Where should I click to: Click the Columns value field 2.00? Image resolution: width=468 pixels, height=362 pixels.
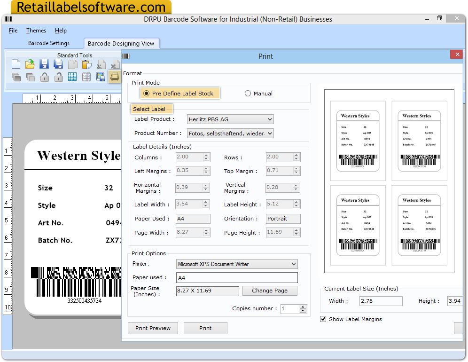189,157
